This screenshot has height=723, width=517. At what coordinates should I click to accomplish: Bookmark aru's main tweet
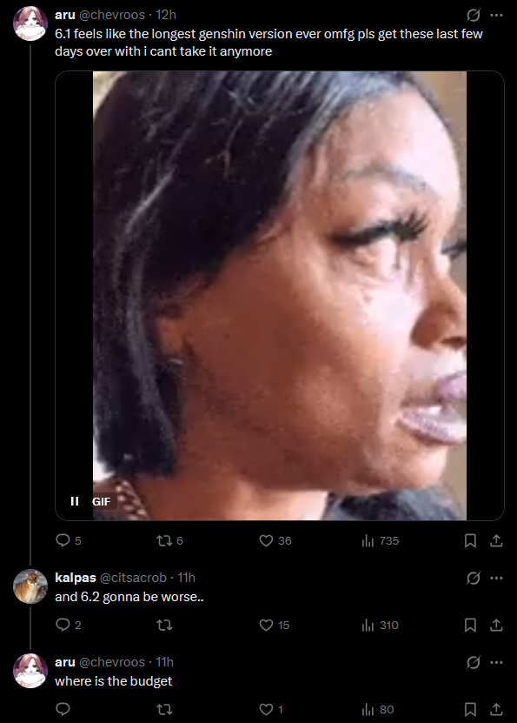tap(470, 540)
